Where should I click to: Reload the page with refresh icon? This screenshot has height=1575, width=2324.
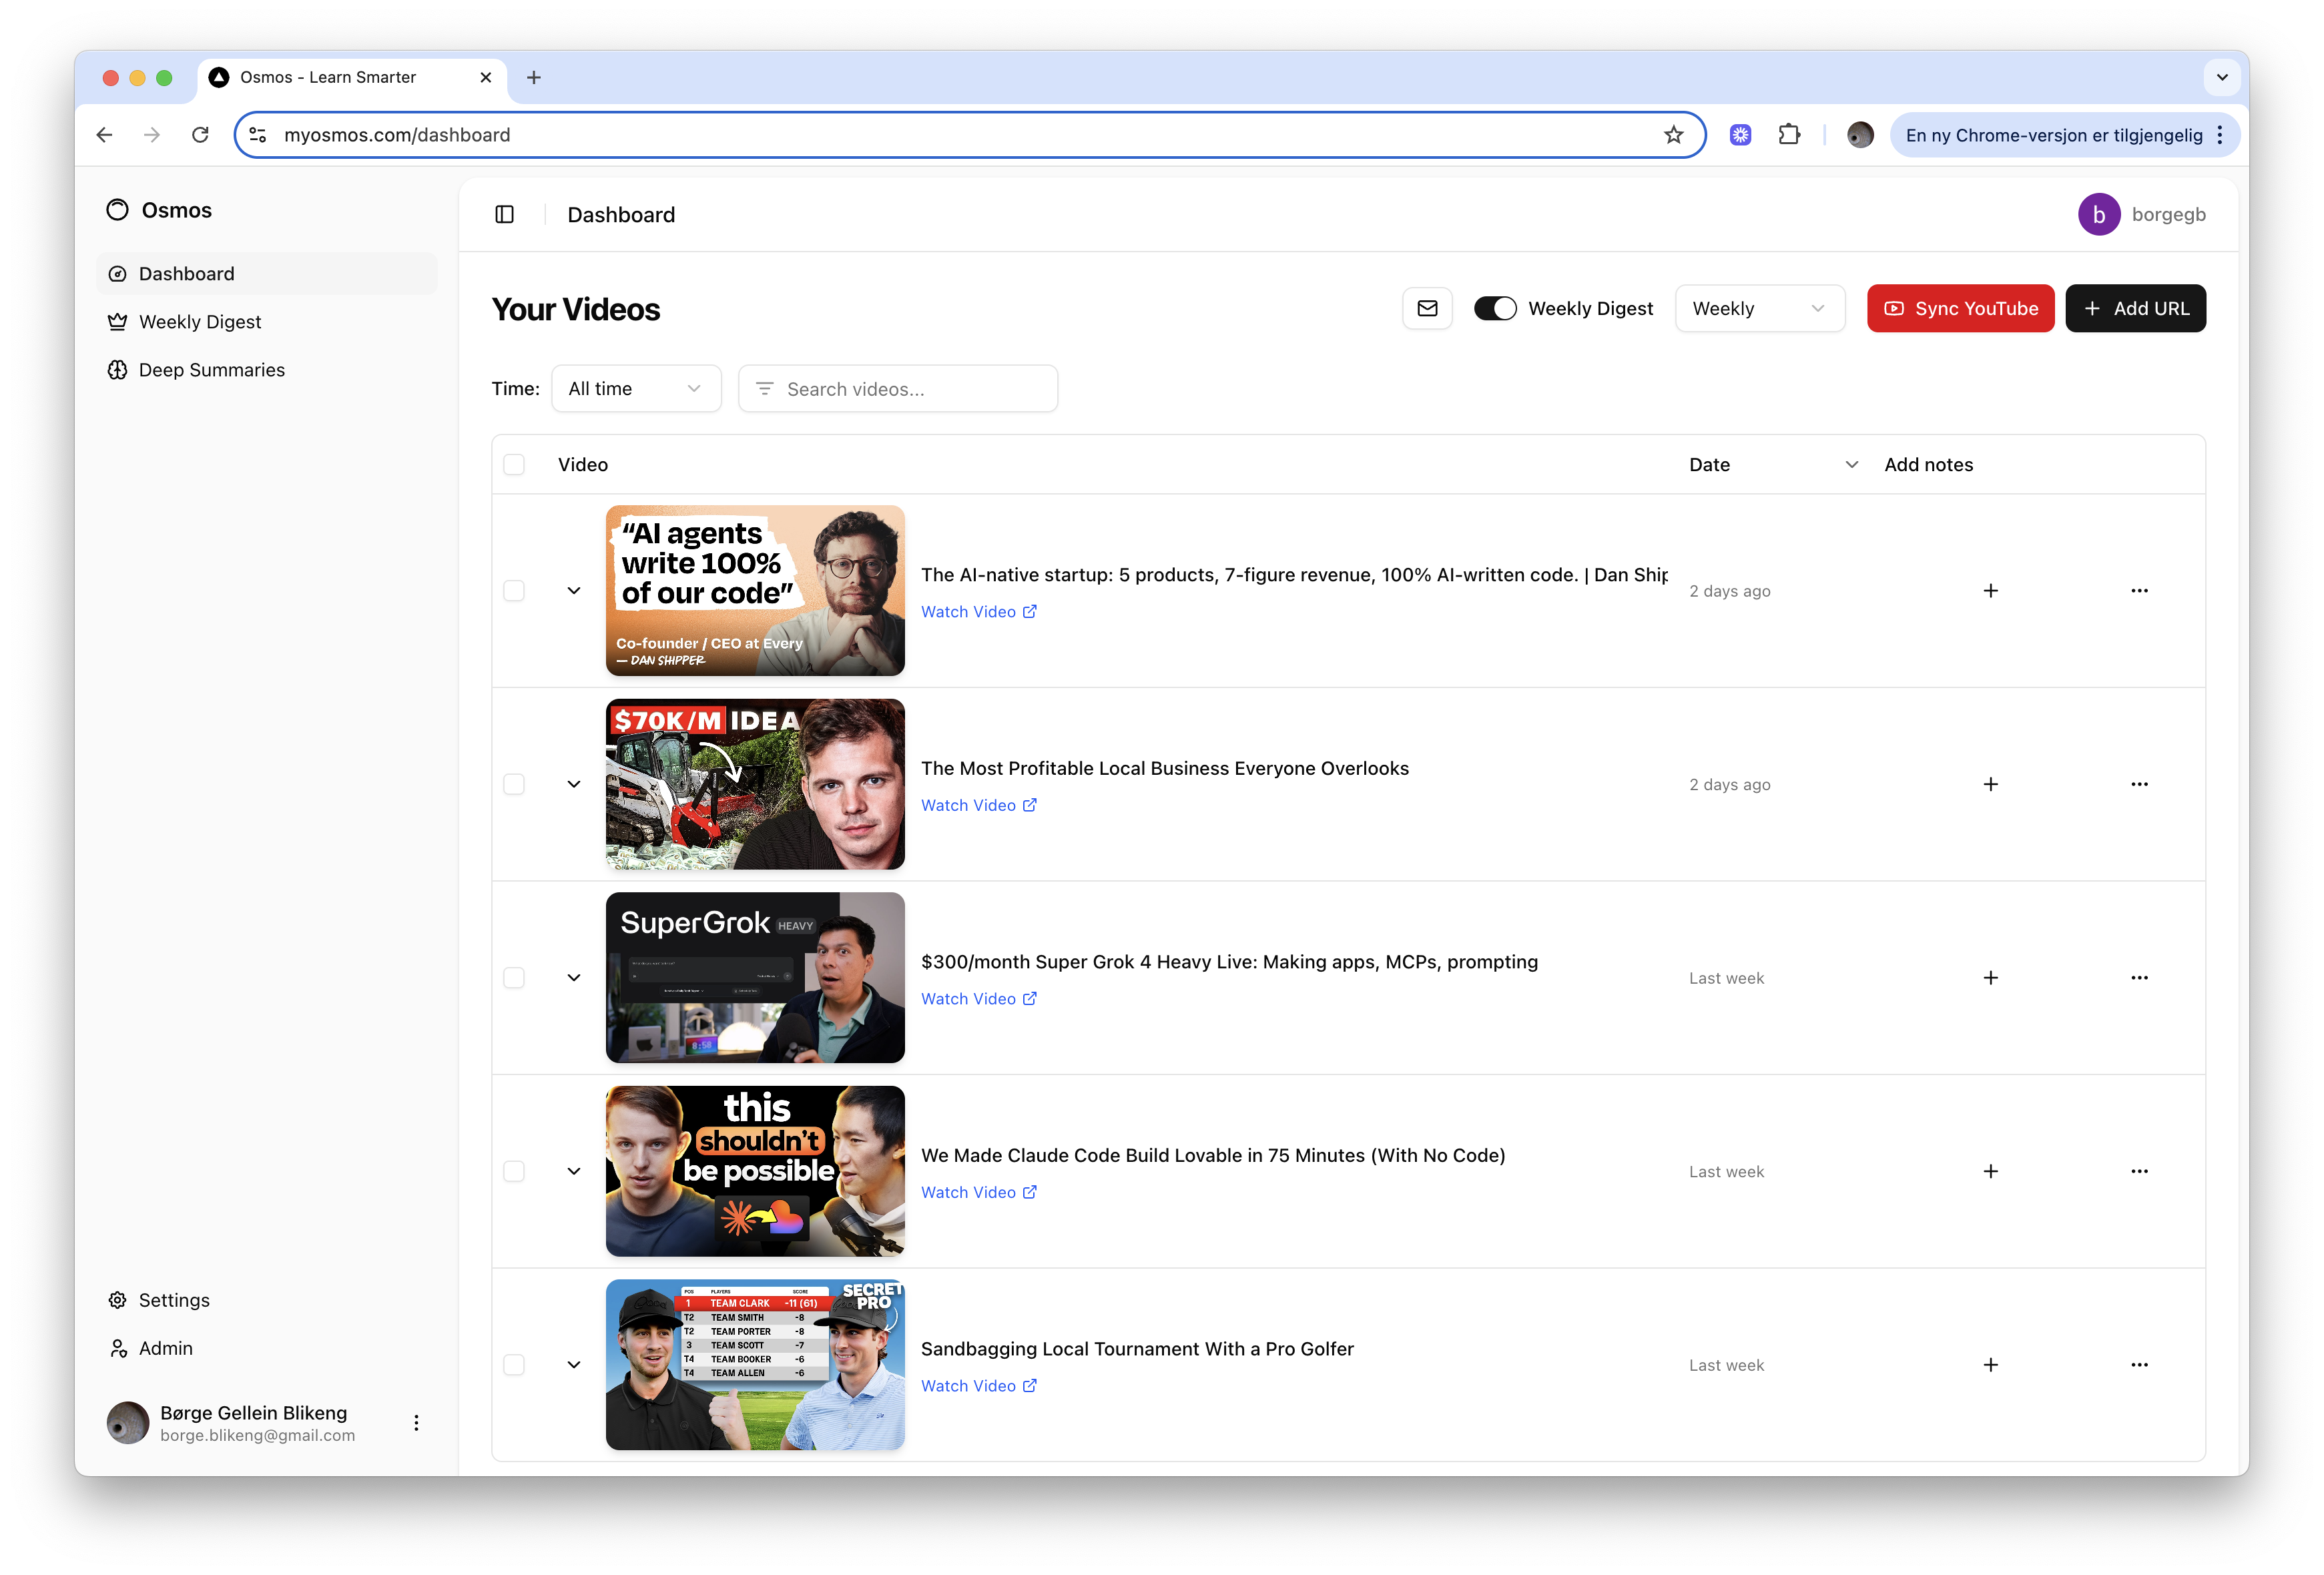pos(200,135)
